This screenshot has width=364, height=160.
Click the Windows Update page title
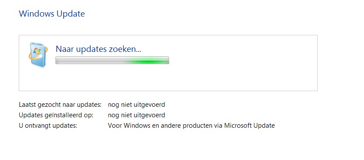point(52,14)
